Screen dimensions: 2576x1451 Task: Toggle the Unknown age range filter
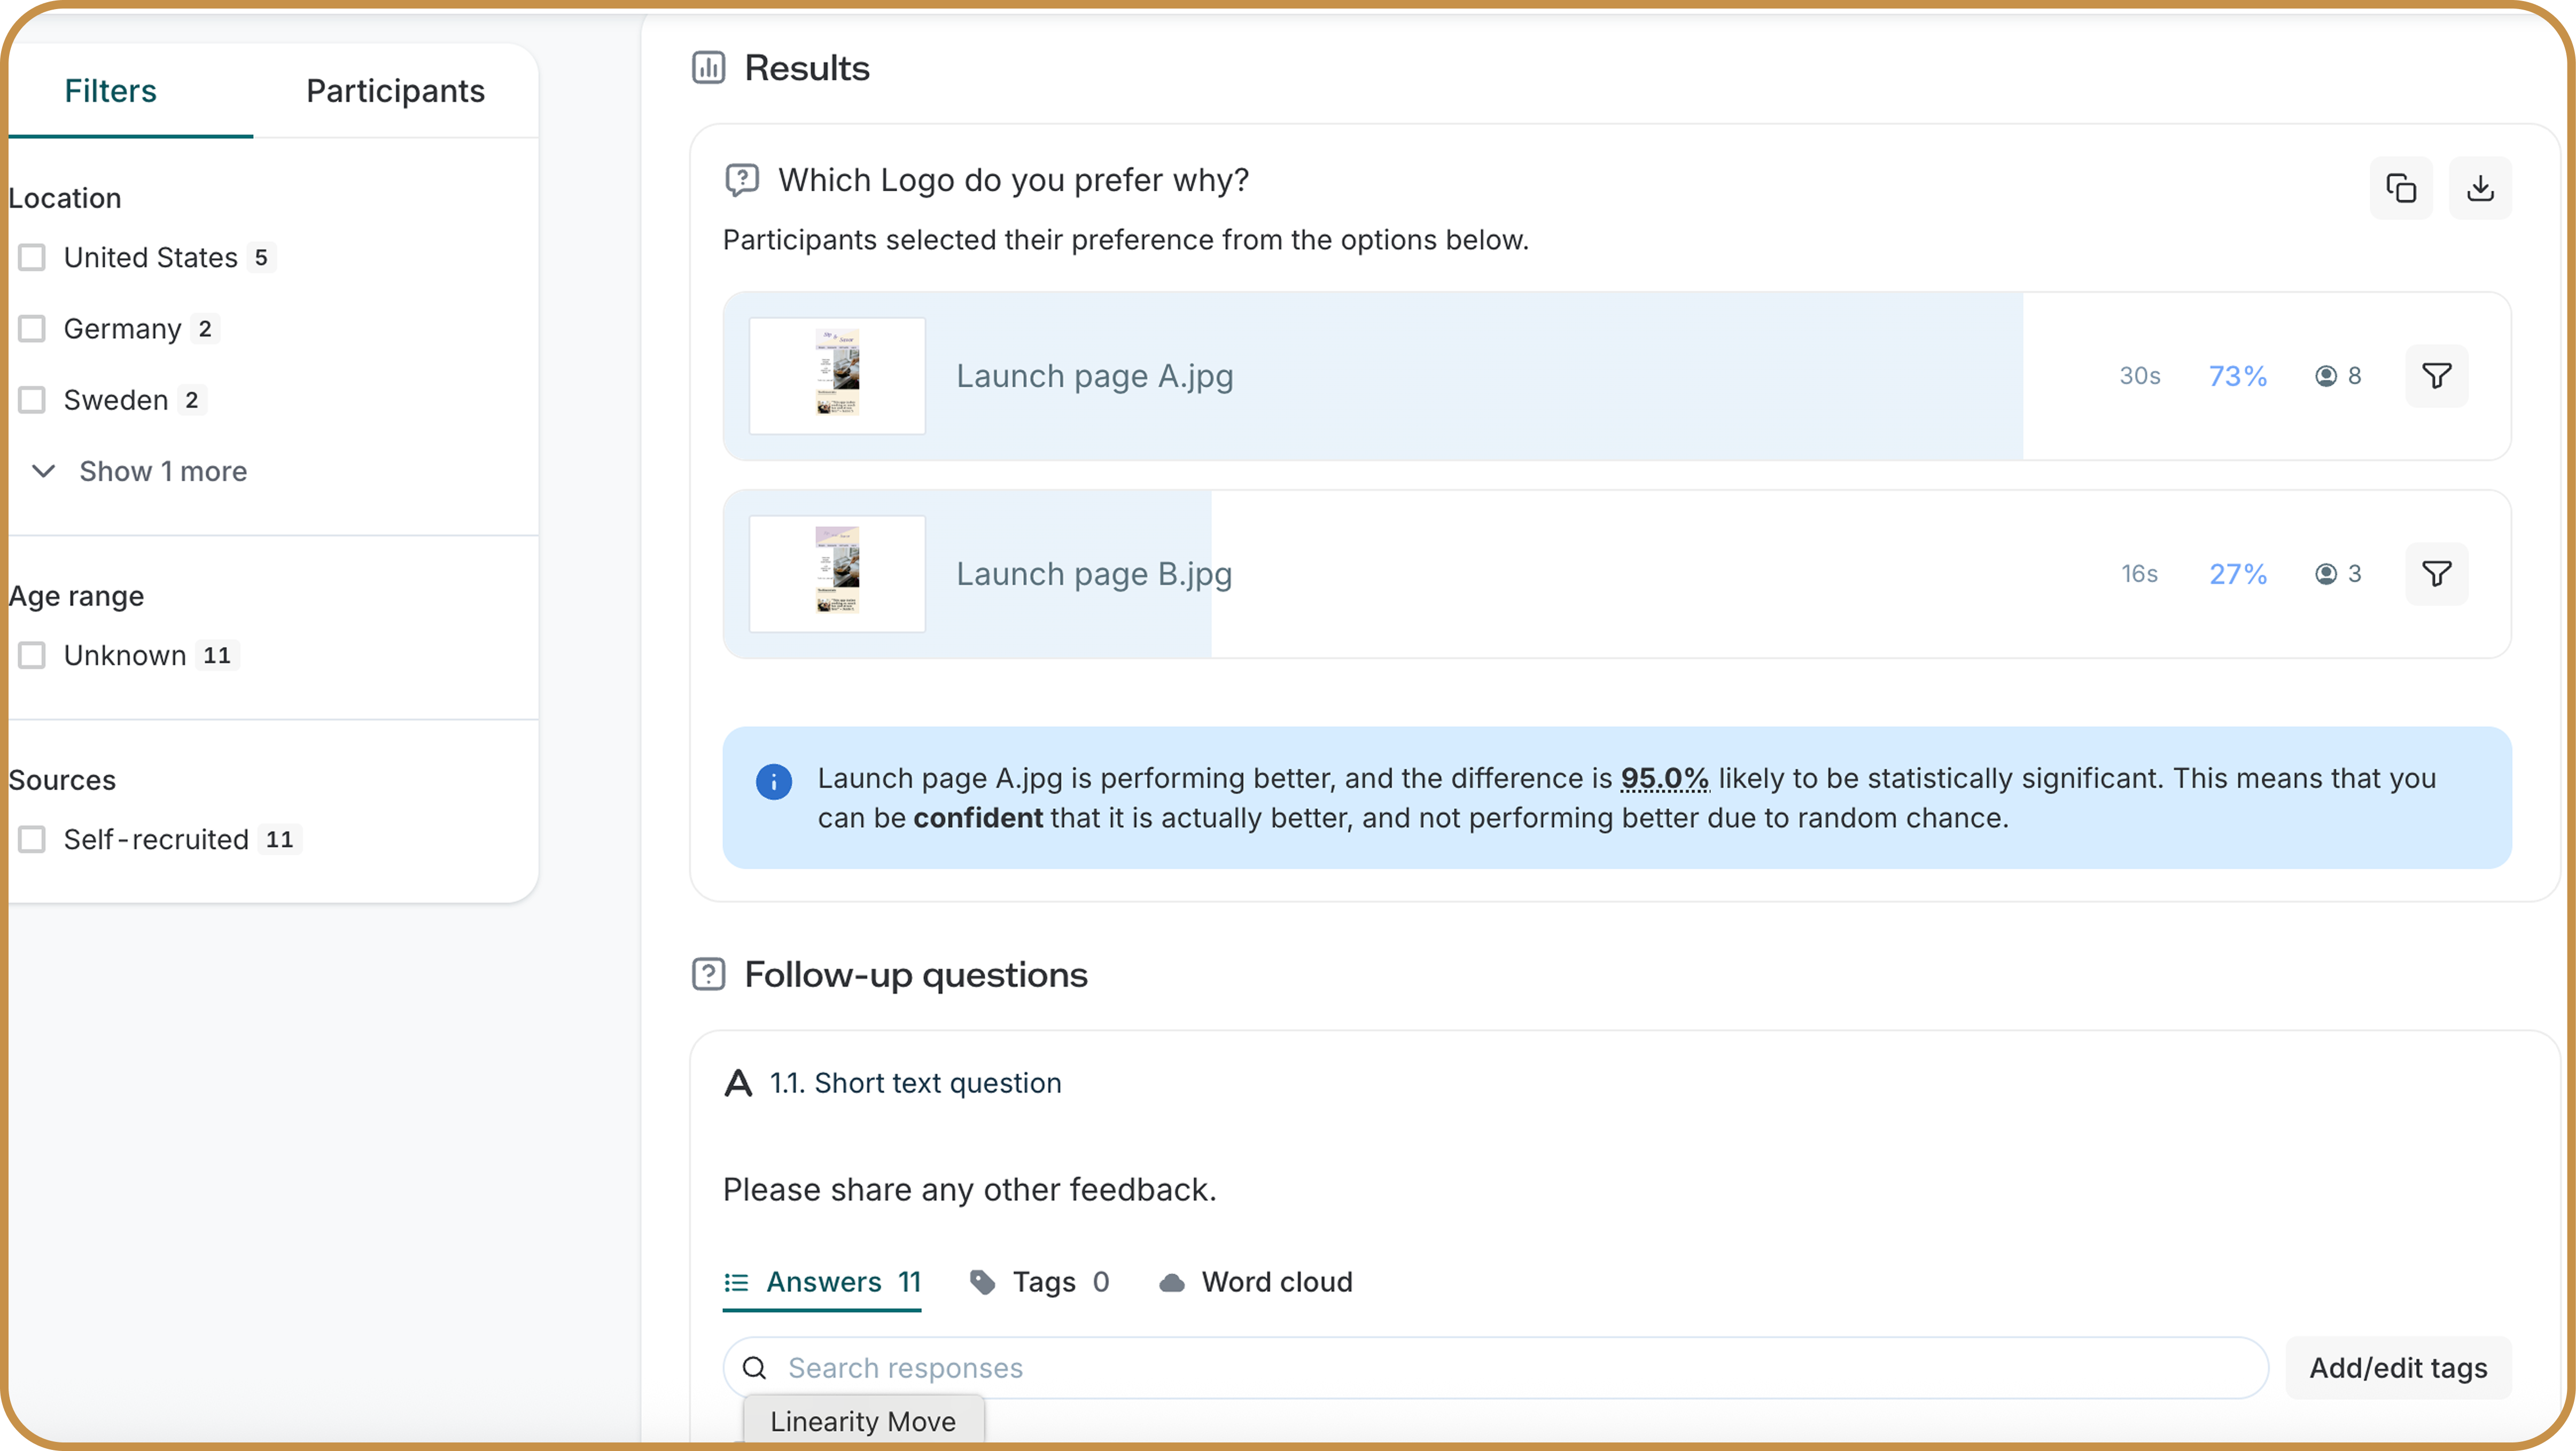(32, 656)
